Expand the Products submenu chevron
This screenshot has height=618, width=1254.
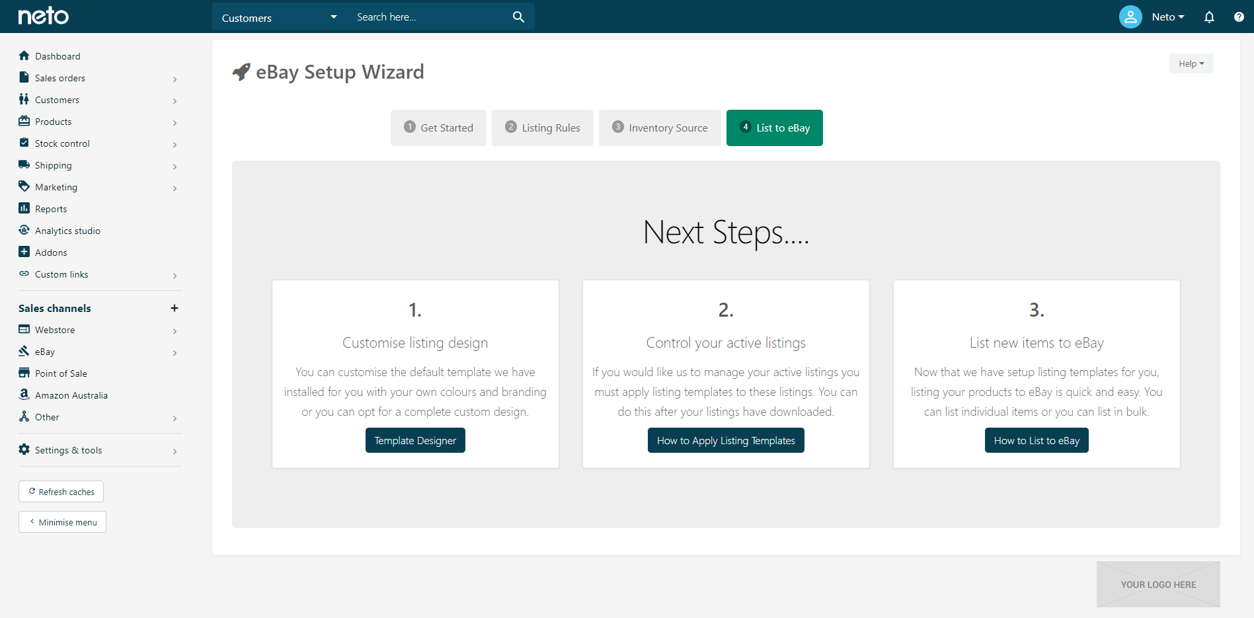[175, 122]
